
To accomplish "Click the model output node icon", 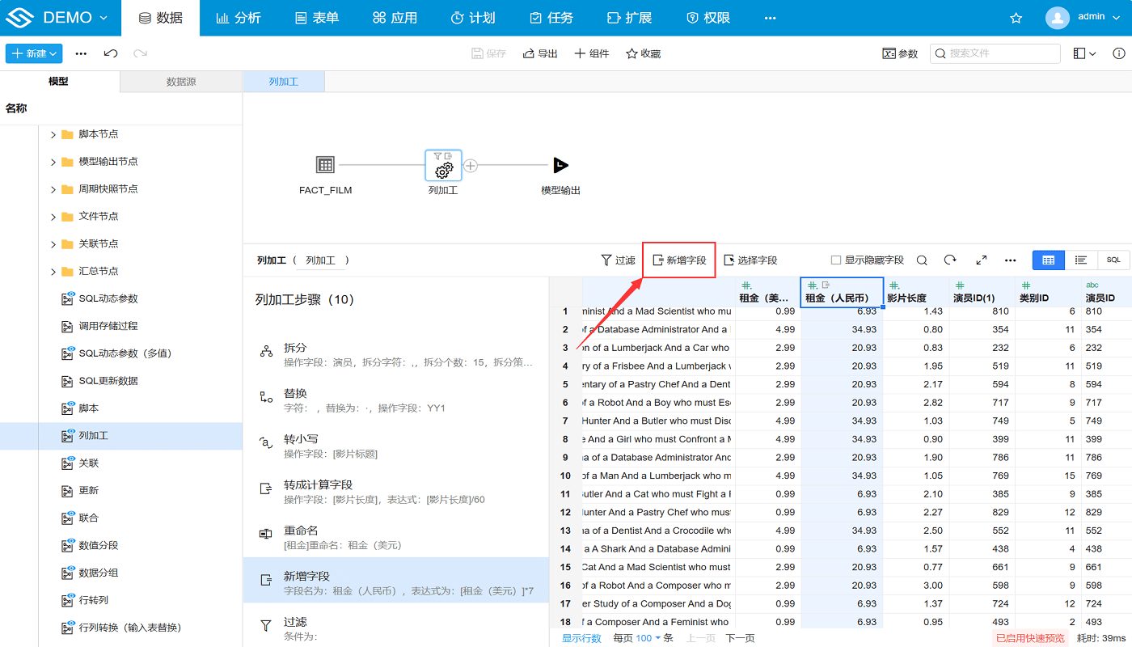I will 560,165.
